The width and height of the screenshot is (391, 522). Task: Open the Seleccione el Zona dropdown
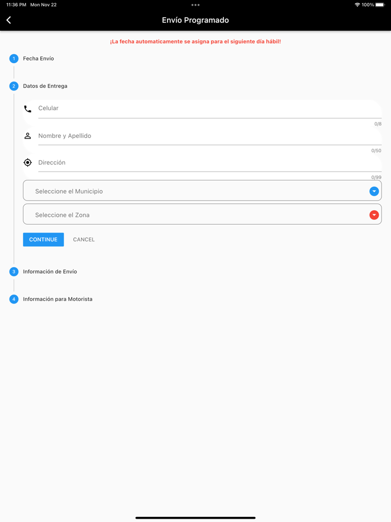tap(195, 215)
